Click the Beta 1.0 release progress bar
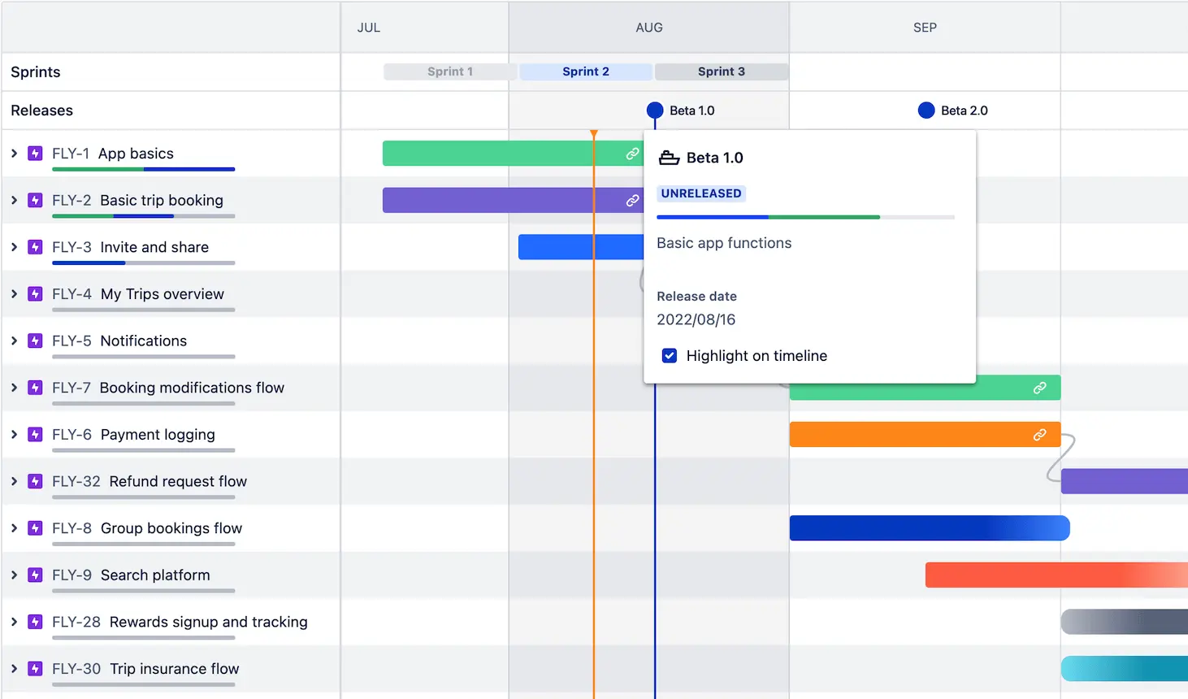 pyautogui.click(x=805, y=217)
